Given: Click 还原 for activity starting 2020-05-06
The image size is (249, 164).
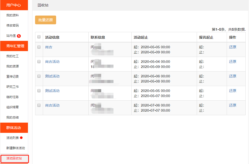Looking at the screenshot, I should pos(233,76).
